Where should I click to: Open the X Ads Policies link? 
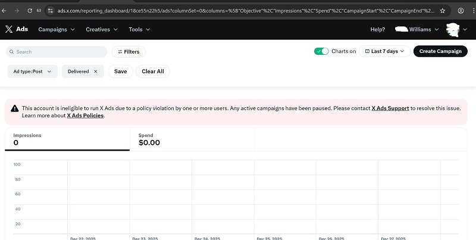[x=85, y=116]
